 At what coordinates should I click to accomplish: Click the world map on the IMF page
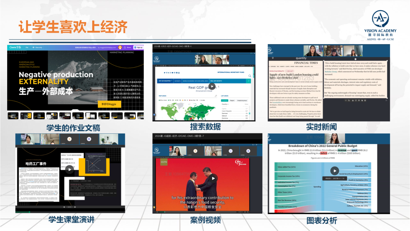[x=188, y=111]
